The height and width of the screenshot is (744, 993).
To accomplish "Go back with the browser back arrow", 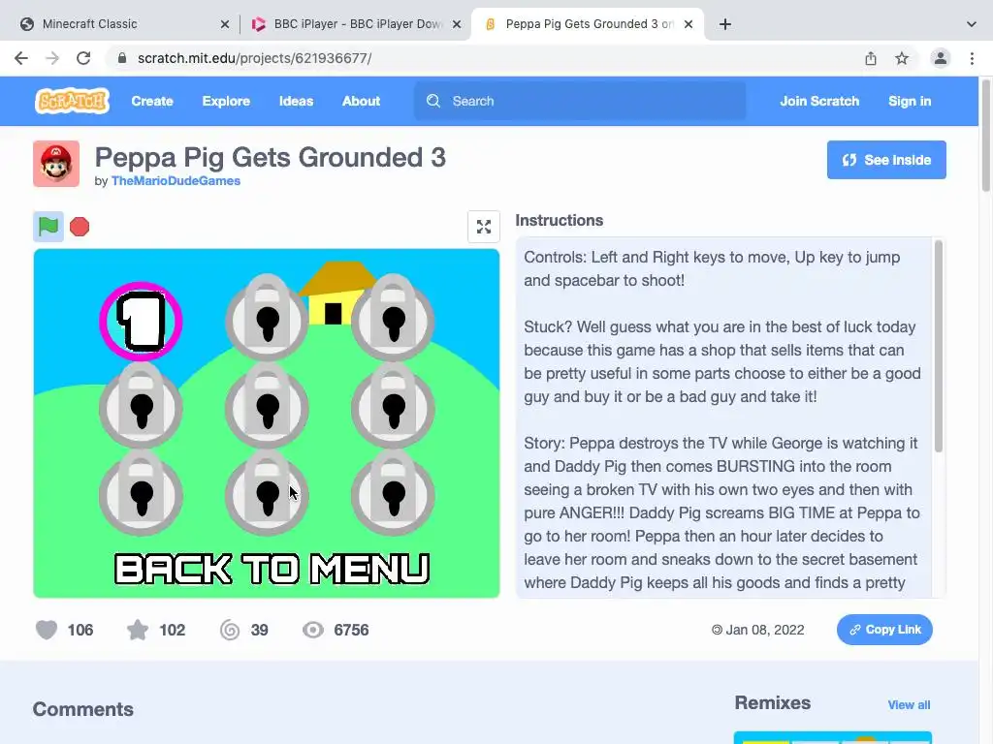I will (21, 58).
